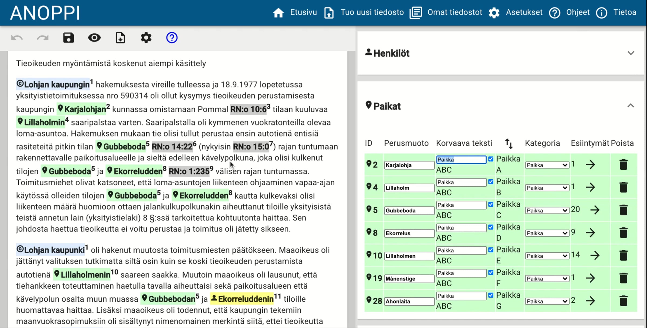
Task: Click first Lohjan kaupungin organization annotation
Action: [53, 84]
